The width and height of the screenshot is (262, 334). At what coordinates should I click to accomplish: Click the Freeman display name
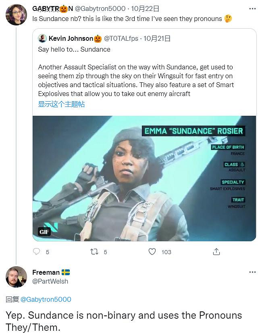46,272
